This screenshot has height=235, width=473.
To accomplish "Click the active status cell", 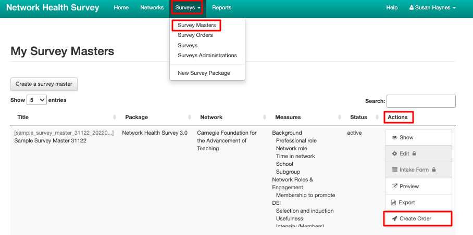I will [354, 133].
